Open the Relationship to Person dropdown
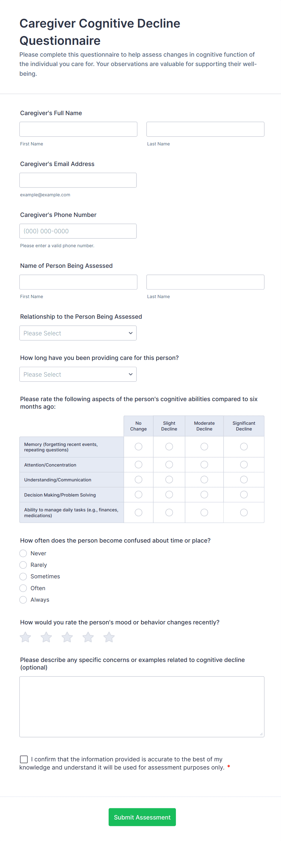This screenshot has width=281, height=841. [78, 333]
